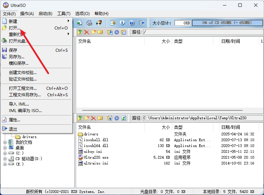Screen dimensions: 264x195
Task: Click the gear icon in the disc pane toolbar
Action: tap(116, 32)
